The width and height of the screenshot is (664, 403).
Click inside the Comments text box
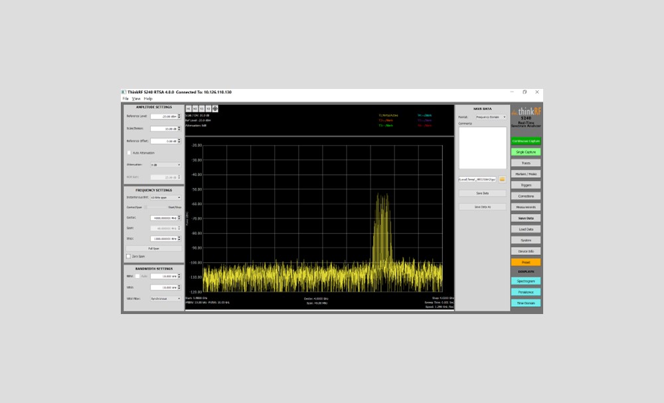pos(482,147)
